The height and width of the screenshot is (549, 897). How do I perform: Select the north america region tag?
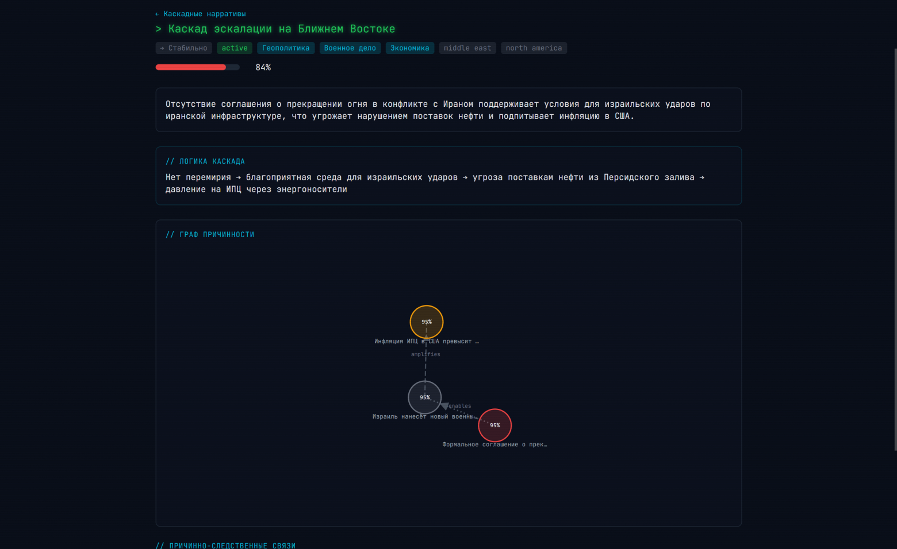(x=534, y=48)
